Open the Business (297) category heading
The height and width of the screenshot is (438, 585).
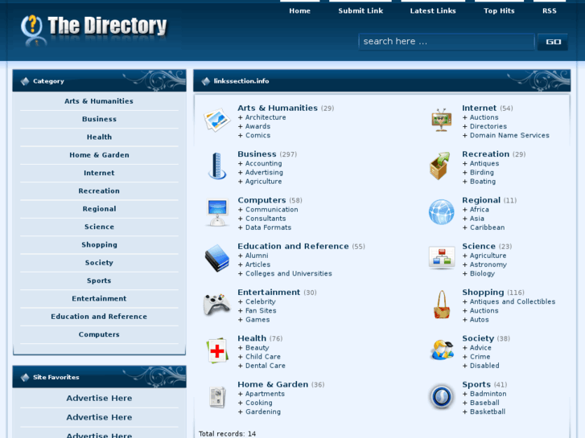(x=257, y=154)
